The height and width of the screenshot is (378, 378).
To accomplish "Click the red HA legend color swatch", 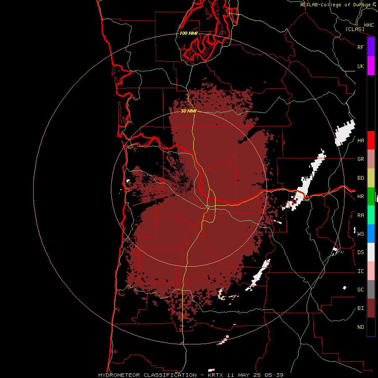I will pos(371,140).
